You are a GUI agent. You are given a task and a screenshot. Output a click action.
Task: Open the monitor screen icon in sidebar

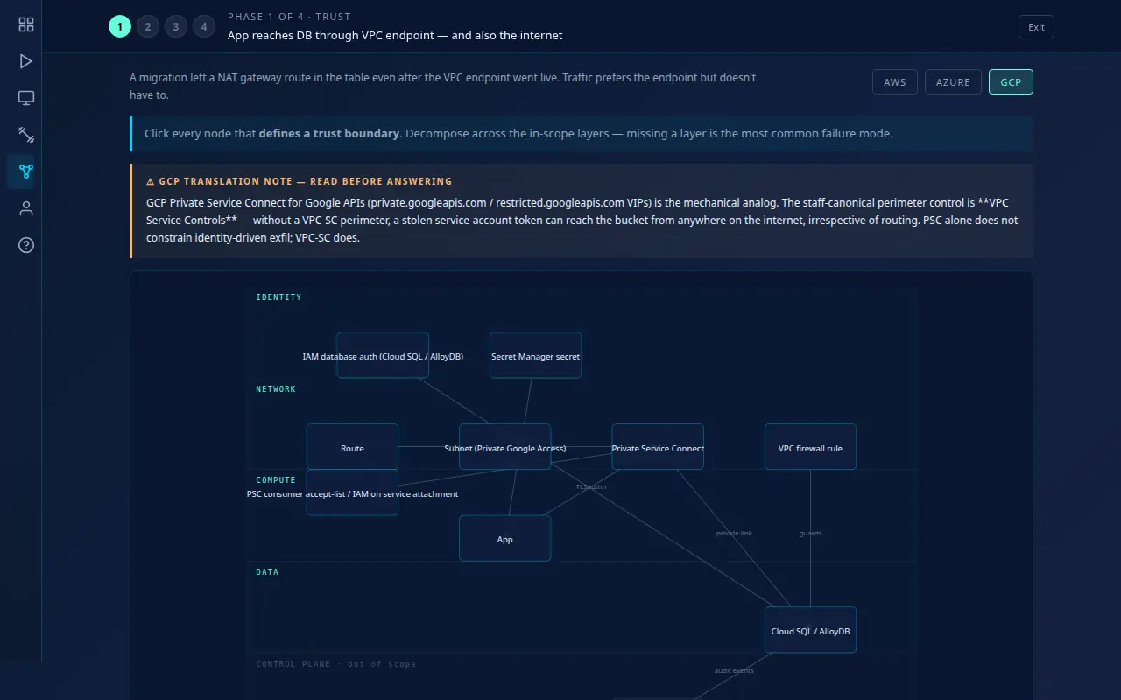click(x=26, y=98)
